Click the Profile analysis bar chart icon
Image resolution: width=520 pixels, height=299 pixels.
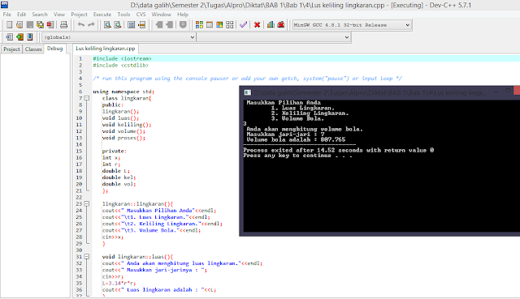(271, 25)
